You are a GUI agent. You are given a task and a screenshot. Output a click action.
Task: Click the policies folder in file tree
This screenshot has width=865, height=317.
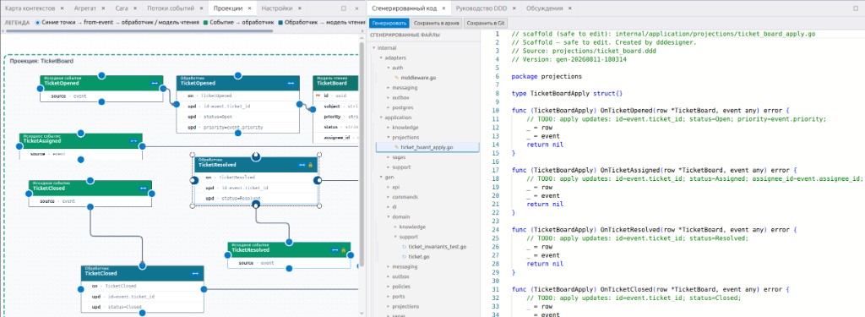401,287
